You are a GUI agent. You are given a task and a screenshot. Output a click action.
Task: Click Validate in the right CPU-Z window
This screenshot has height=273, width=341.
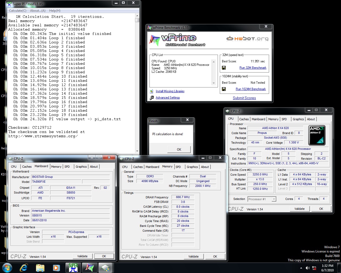(299, 209)
